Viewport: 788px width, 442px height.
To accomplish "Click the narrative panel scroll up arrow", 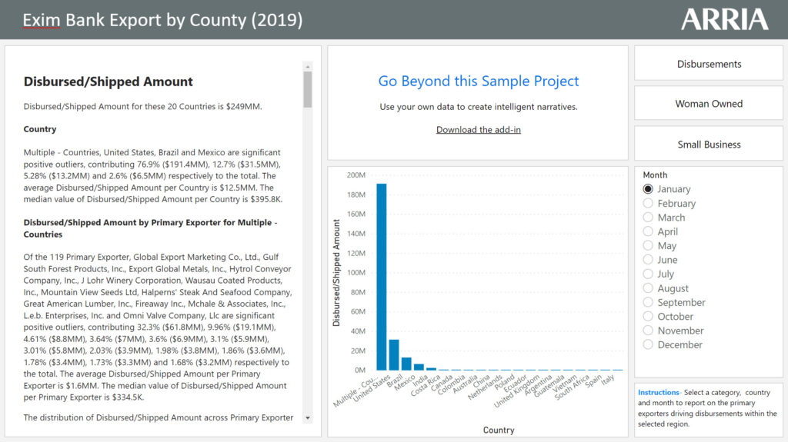I will (x=308, y=66).
